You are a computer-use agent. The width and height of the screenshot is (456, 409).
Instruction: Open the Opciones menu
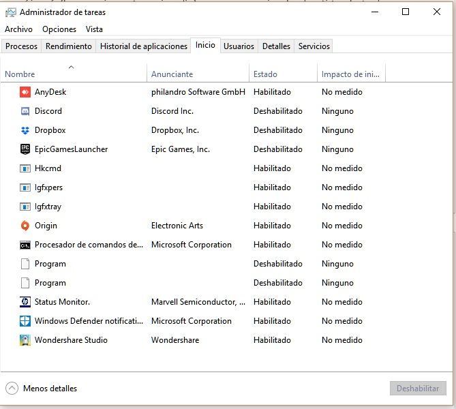pos(59,29)
